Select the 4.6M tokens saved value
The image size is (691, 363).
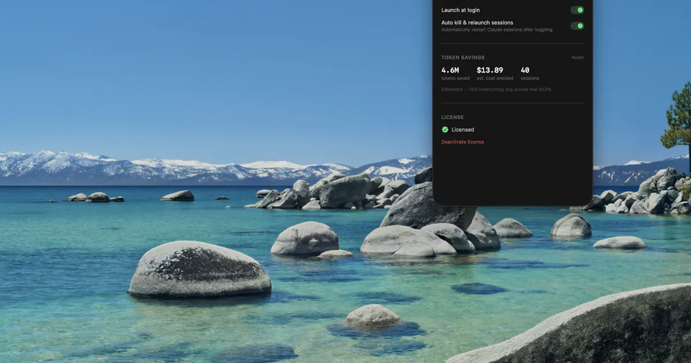(450, 70)
